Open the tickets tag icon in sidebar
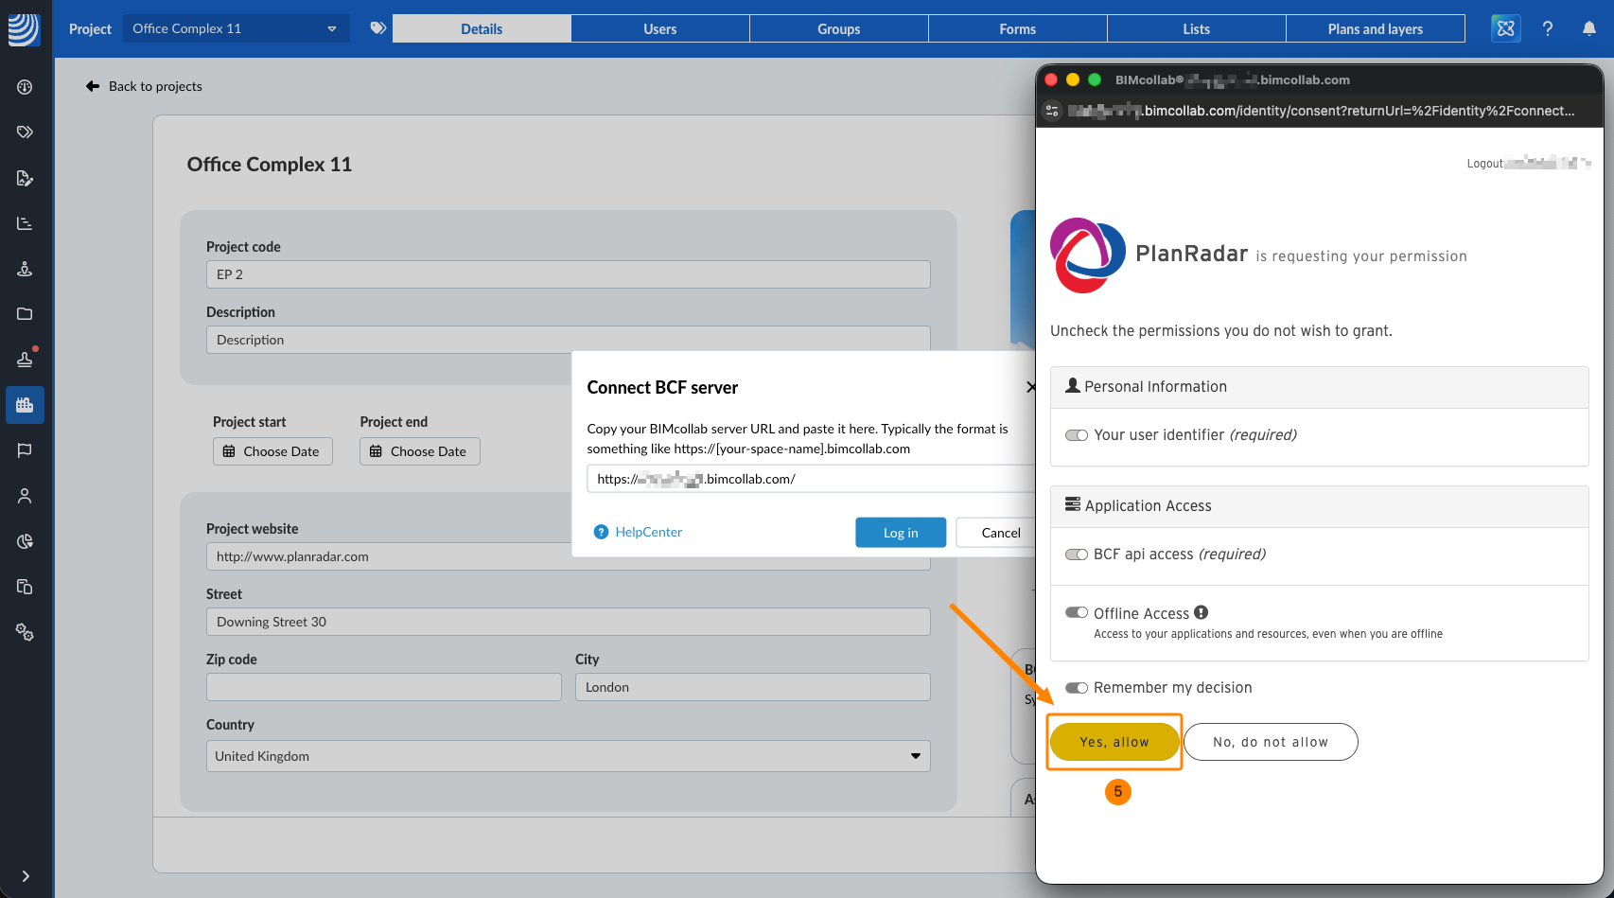Screen dimensions: 1614x898 coord(25,132)
